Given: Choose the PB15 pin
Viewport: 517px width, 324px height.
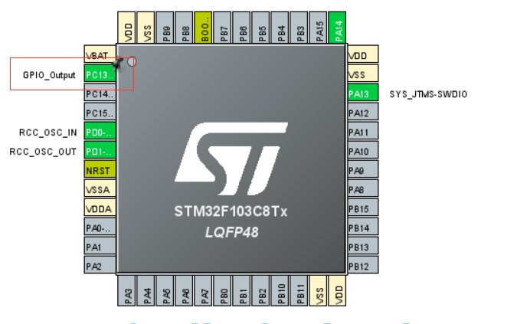Looking at the screenshot, I should click(x=363, y=208).
